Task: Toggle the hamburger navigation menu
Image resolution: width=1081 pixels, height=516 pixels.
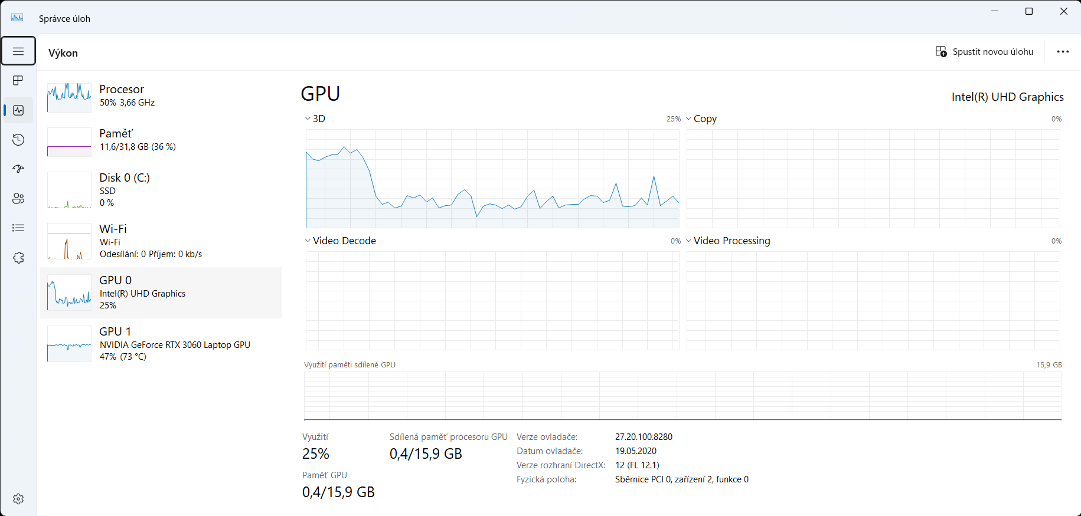Action: click(18, 51)
